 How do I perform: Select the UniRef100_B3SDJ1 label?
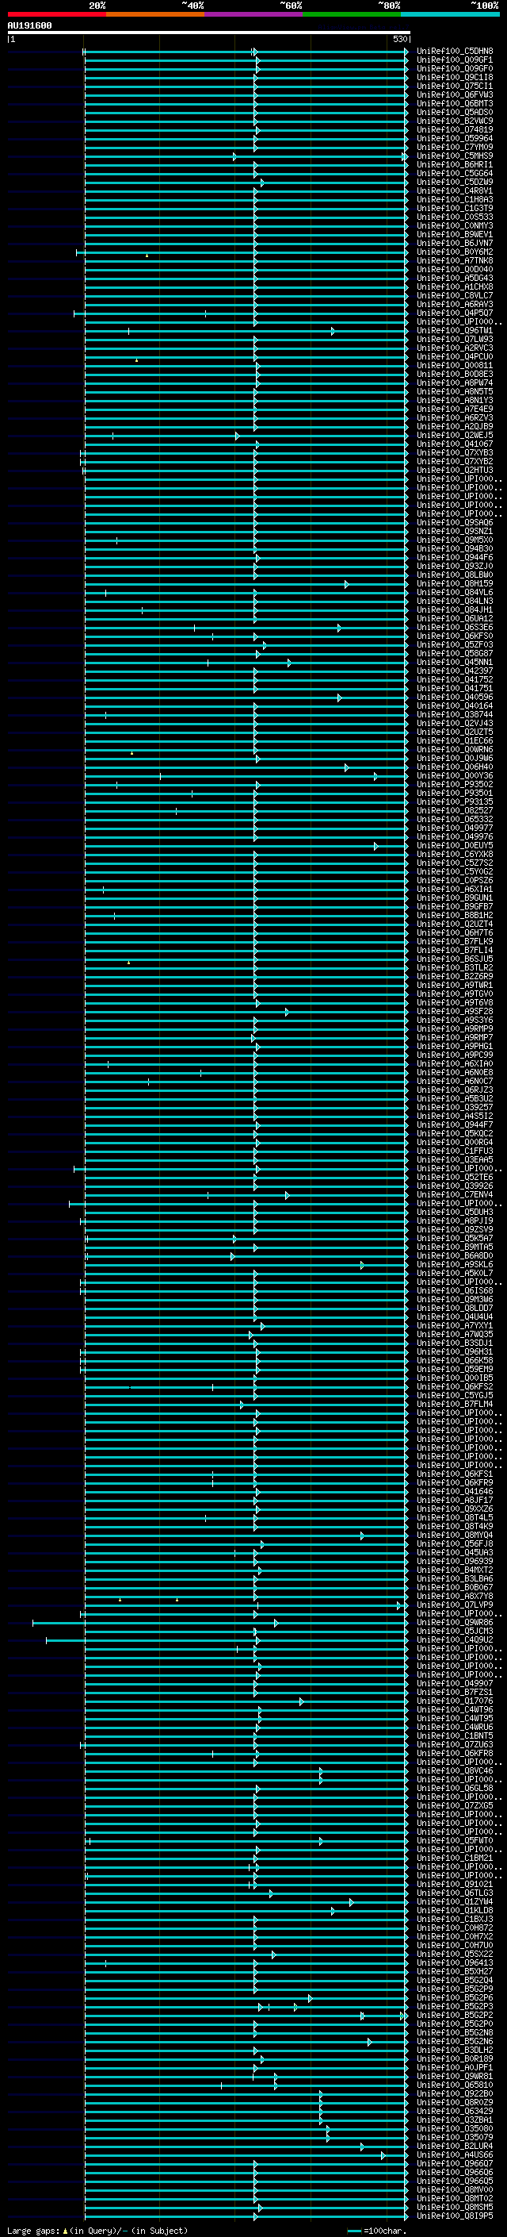pos(455,1343)
